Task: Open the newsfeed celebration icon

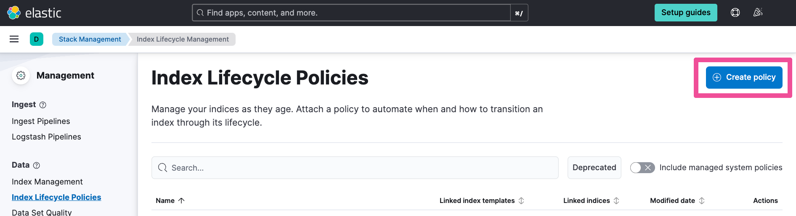Action: [x=758, y=13]
